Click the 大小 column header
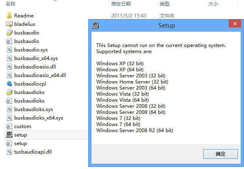244x169 pixels. [213, 4]
